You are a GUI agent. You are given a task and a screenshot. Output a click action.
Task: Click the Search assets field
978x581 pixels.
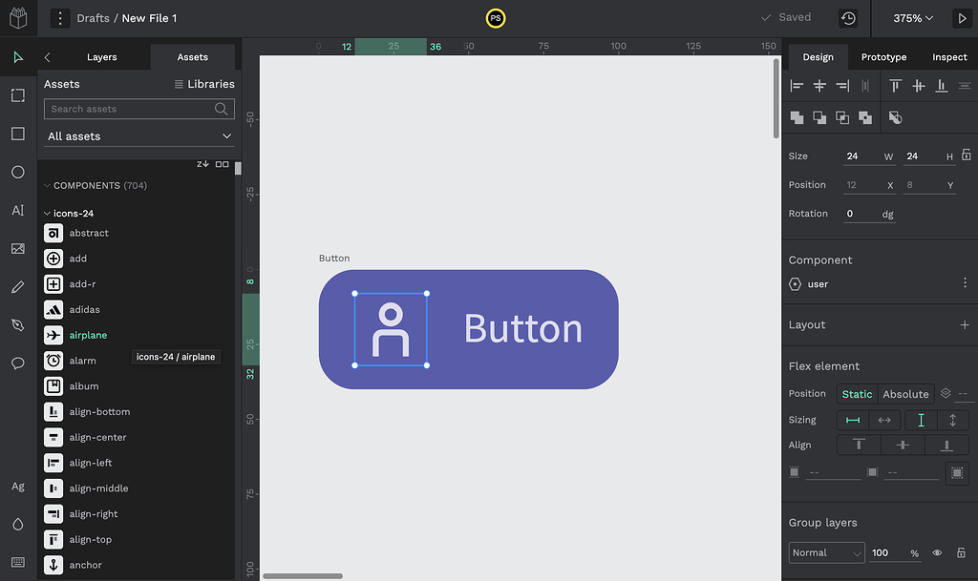(x=129, y=109)
